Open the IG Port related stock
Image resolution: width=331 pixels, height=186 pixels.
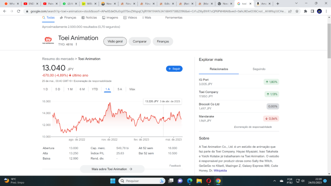click(239, 82)
